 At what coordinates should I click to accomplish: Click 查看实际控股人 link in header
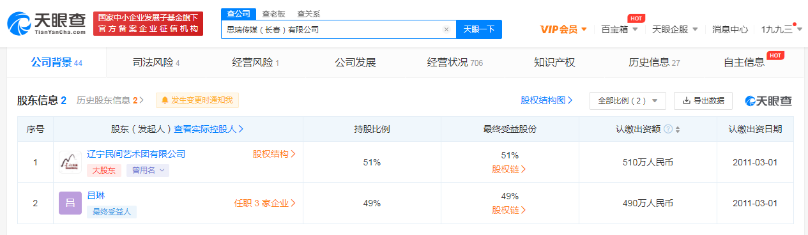[209, 129]
